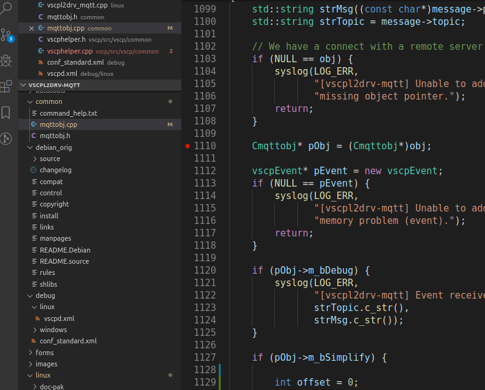Image resolution: width=485 pixels, height=390 pixels.
Task: Open mqttobj.h common in open editors
Action: 100,17
